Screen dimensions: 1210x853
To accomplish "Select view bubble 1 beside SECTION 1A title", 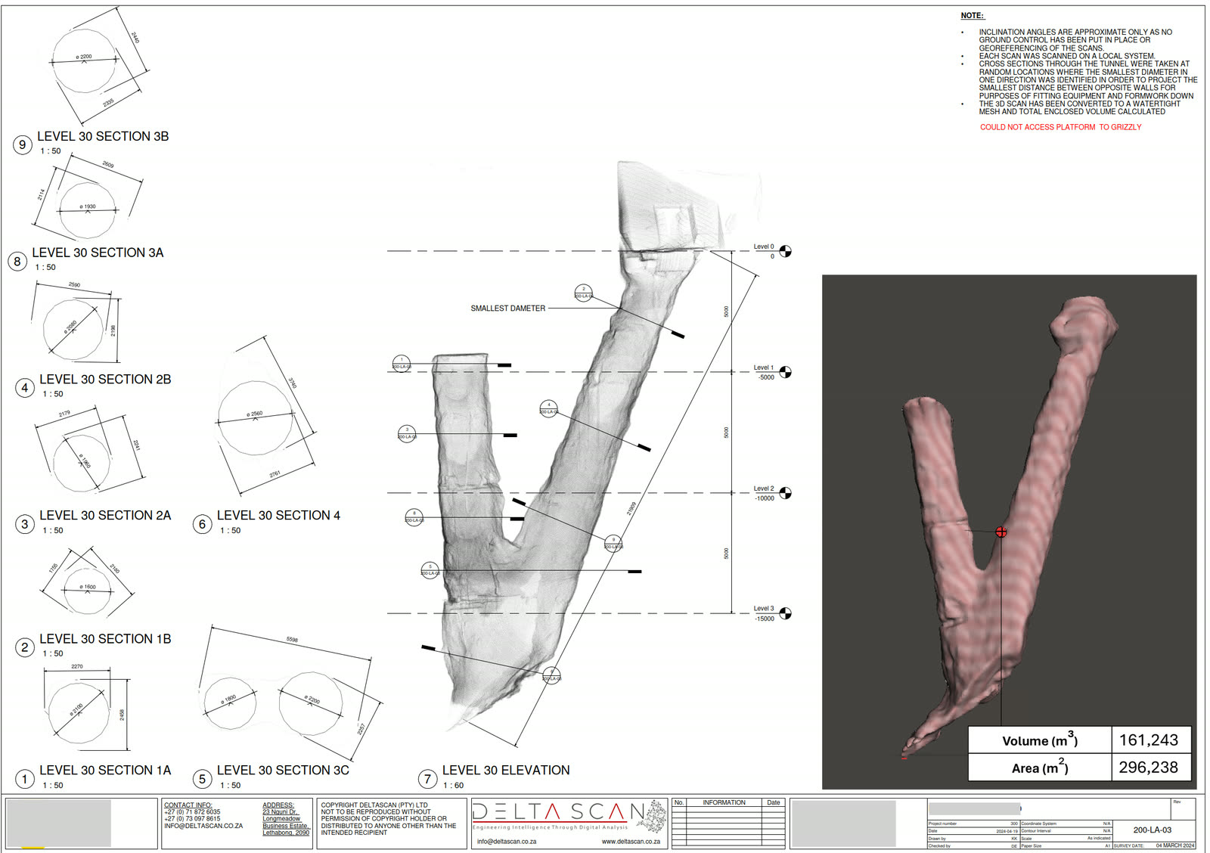I will (x=25, y=779).
